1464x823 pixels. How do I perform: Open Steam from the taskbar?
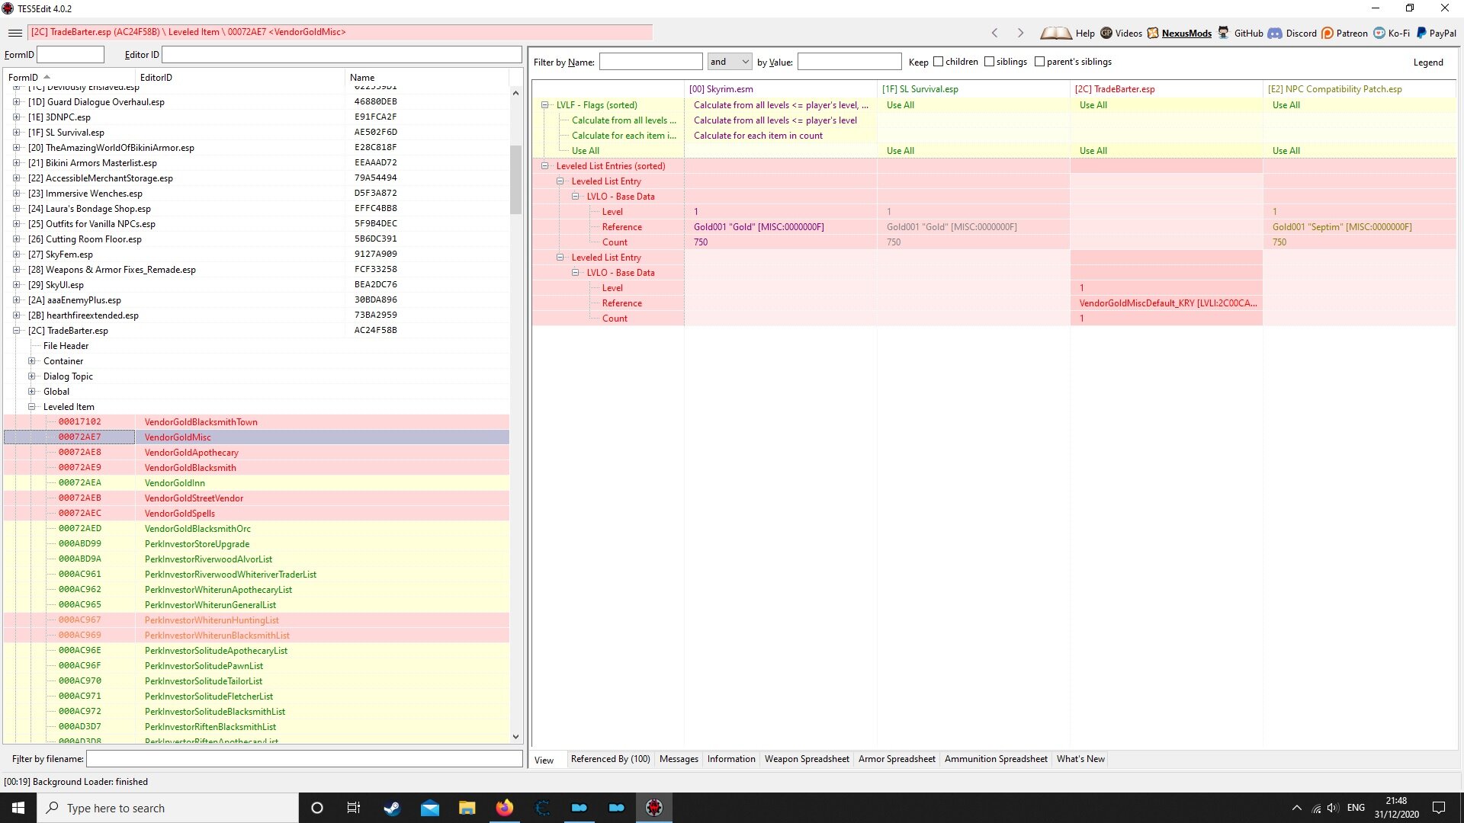(392, 808)
